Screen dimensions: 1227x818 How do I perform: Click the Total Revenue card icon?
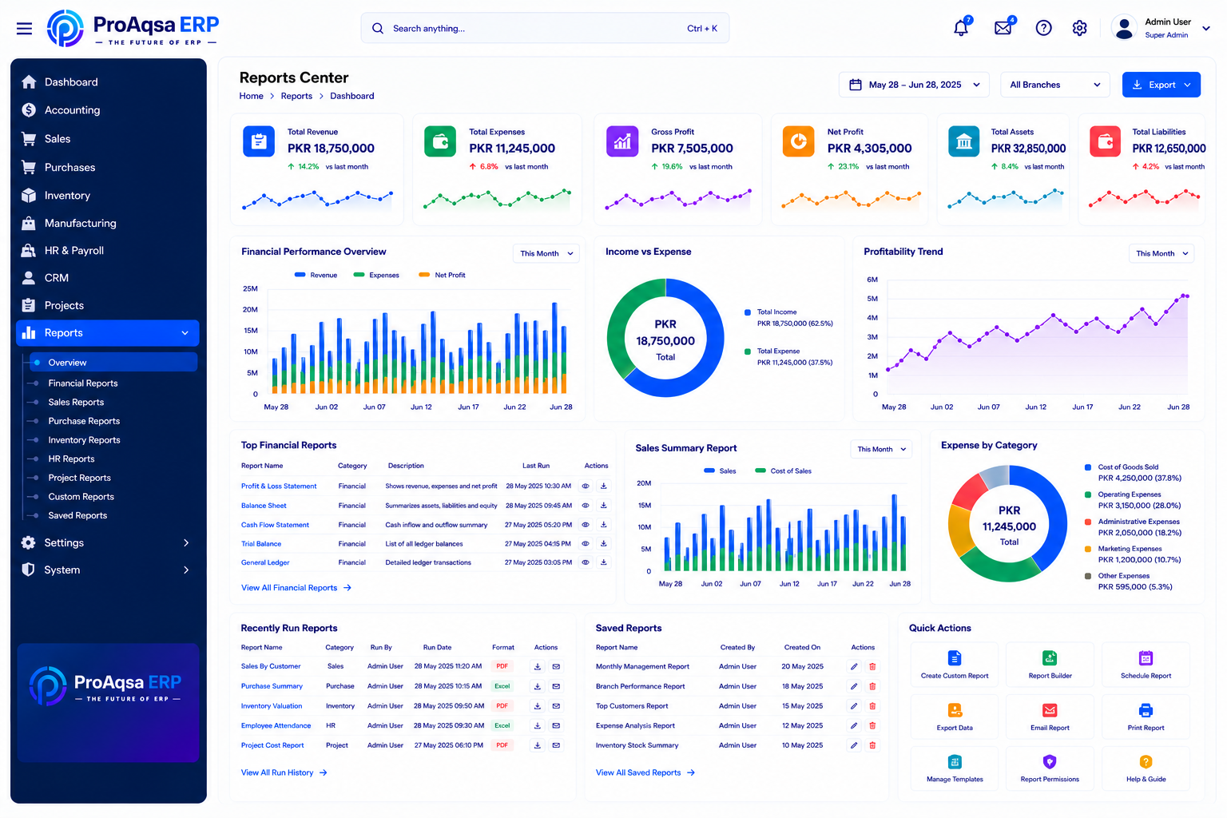click(x=258, y=141)
